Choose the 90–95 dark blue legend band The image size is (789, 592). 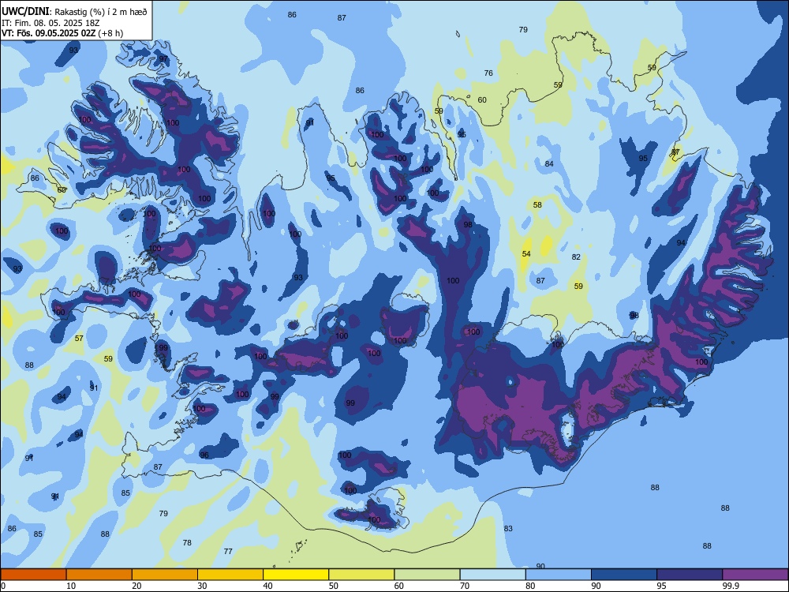point(624,575)
